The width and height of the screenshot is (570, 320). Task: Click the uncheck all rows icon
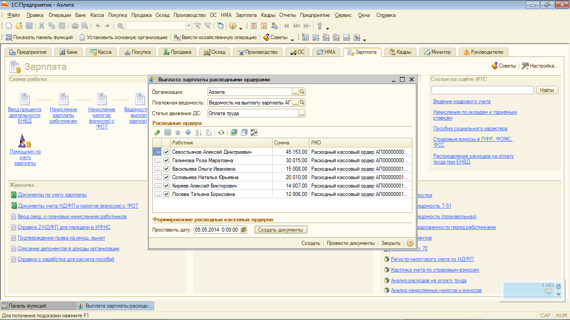click(x=244, y=132)
